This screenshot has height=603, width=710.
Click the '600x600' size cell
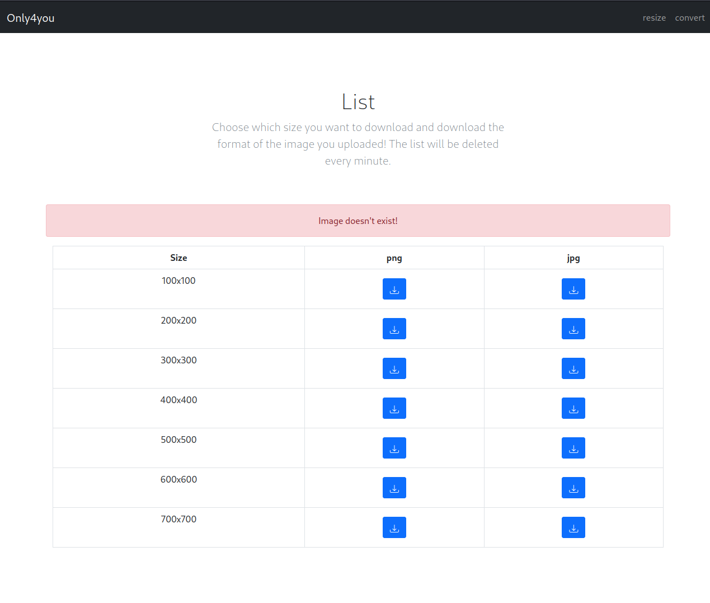point(178,488)
